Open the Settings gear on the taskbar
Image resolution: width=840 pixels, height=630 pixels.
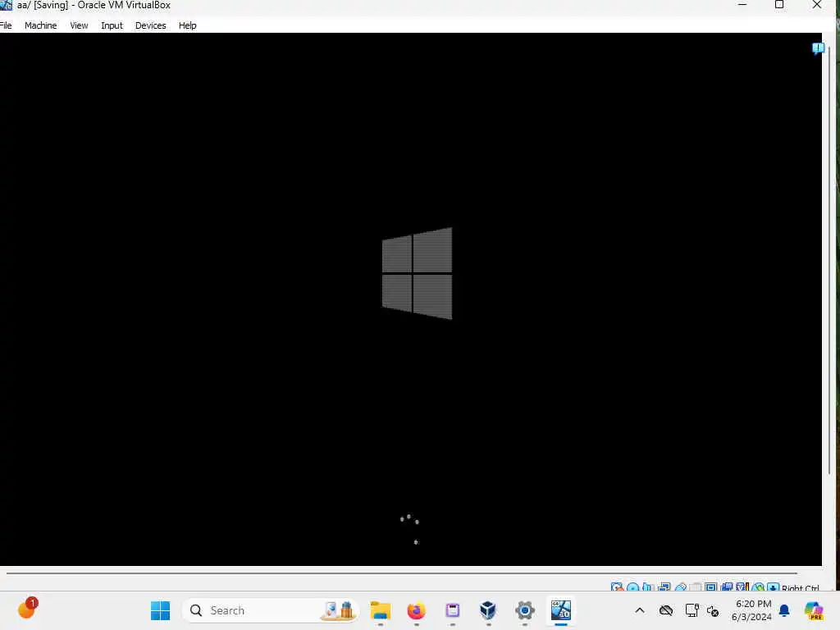click(524, 610)
